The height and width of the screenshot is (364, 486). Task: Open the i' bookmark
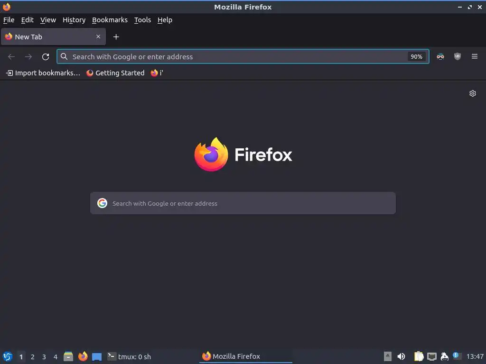coord(157,73)
